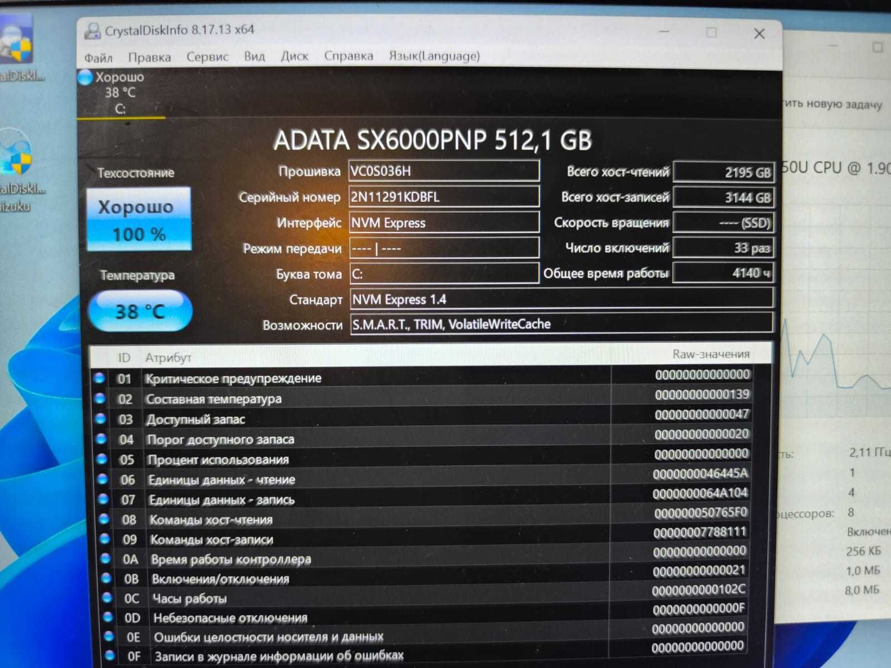Select raw value 000000050765F0
The height and width of the screenshot is (668, 891).
pos(701,513)
